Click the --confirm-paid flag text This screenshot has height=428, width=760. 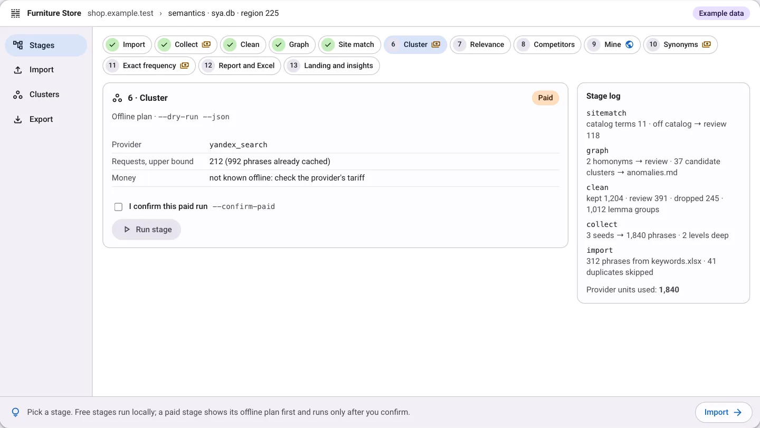pos(244,207)
